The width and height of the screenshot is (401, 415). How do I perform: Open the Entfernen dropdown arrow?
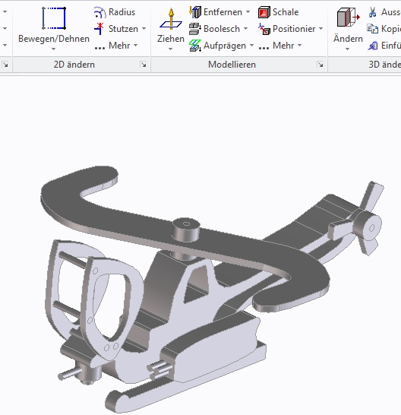248,12
